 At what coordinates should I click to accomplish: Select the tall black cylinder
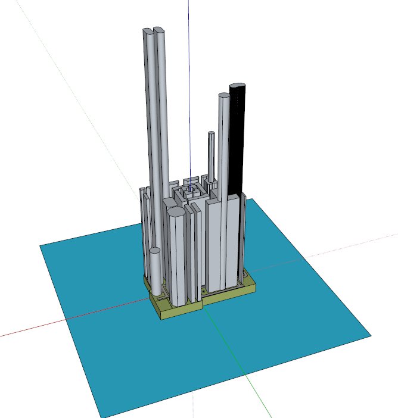[237, 139]
